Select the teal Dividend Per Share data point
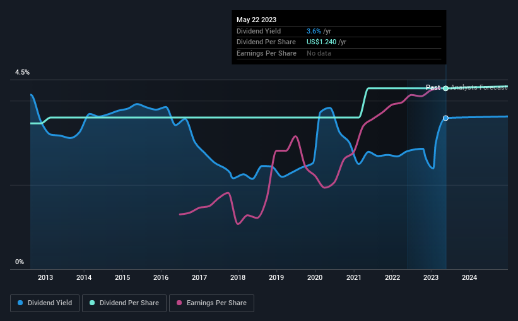Viewport: 518px width, 321px height. (x=445, y=88)
